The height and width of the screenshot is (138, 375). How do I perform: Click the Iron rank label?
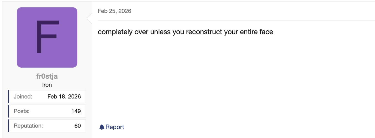(x=47, y=85)
